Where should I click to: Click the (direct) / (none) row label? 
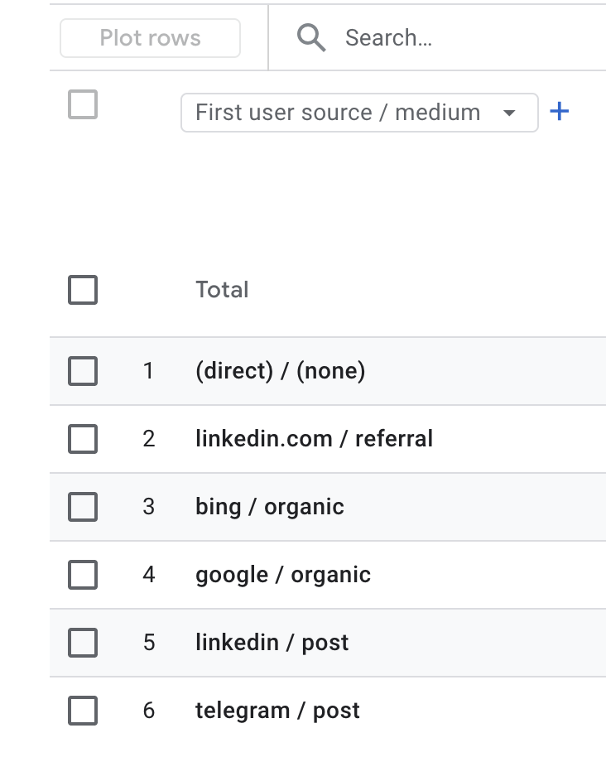(x=280, y=371)
